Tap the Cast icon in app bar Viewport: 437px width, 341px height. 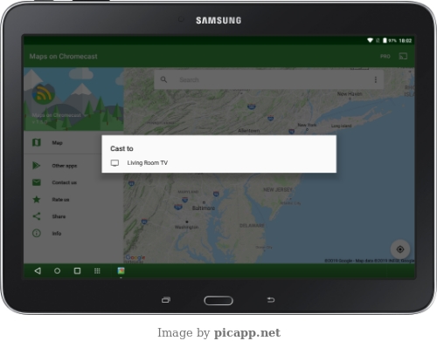[x=403, y=56]
